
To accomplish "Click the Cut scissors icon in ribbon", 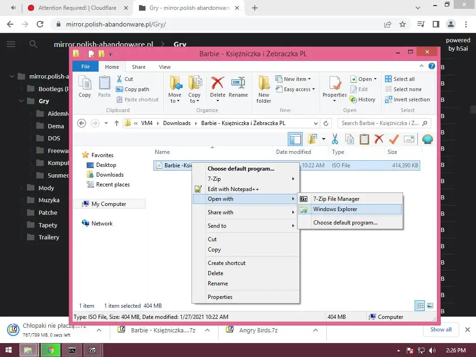I will [x=119, y=79].
